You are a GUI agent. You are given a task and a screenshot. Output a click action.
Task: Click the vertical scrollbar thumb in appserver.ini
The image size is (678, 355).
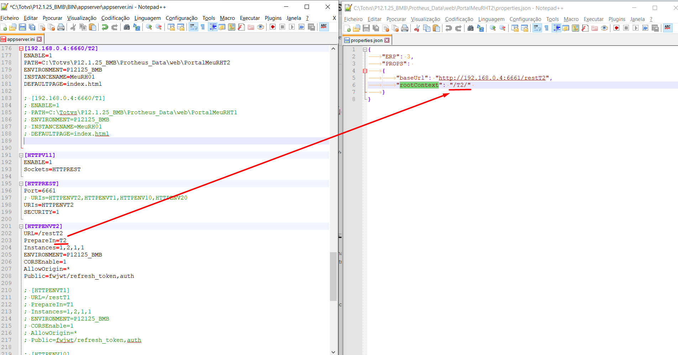click(333, 276)
